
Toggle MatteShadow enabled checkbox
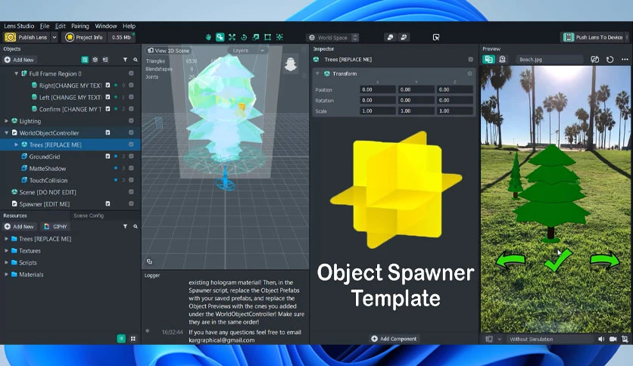tap(131, 168)
